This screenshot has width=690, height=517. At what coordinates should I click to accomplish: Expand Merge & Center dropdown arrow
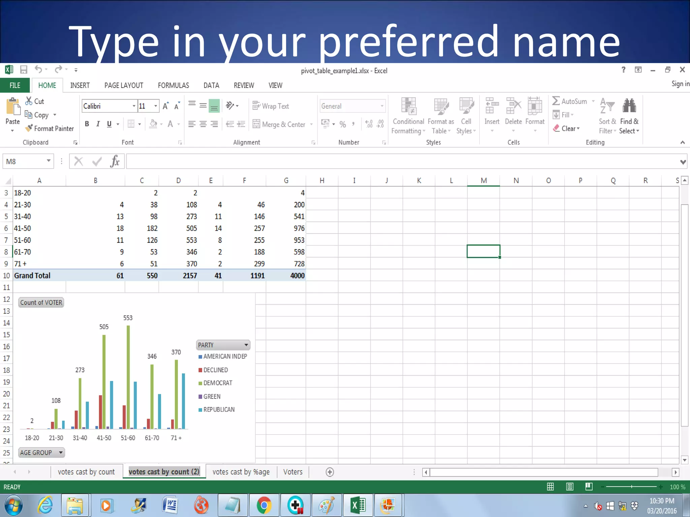tap(311, 124)
